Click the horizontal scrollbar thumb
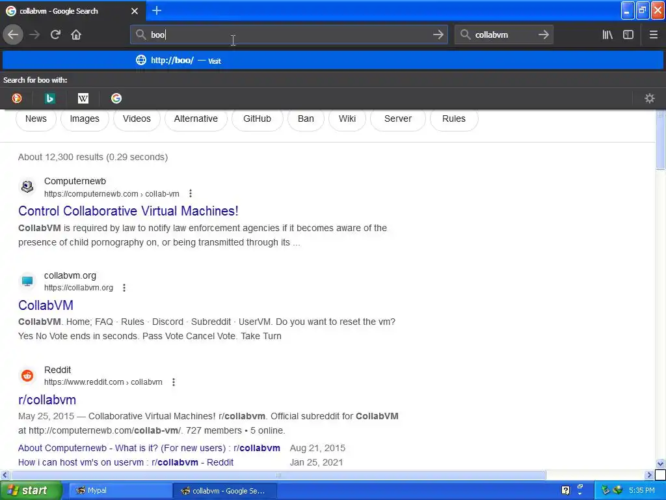Image resolution: width=666 pixels, height=500 pixels. [x=278, y=475]
